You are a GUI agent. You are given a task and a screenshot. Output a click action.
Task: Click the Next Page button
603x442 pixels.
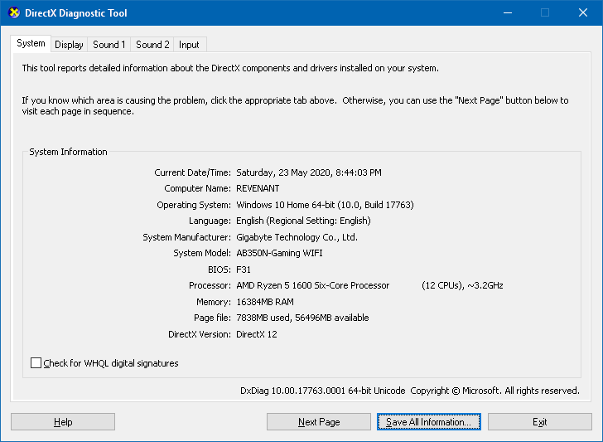(319, 422)
